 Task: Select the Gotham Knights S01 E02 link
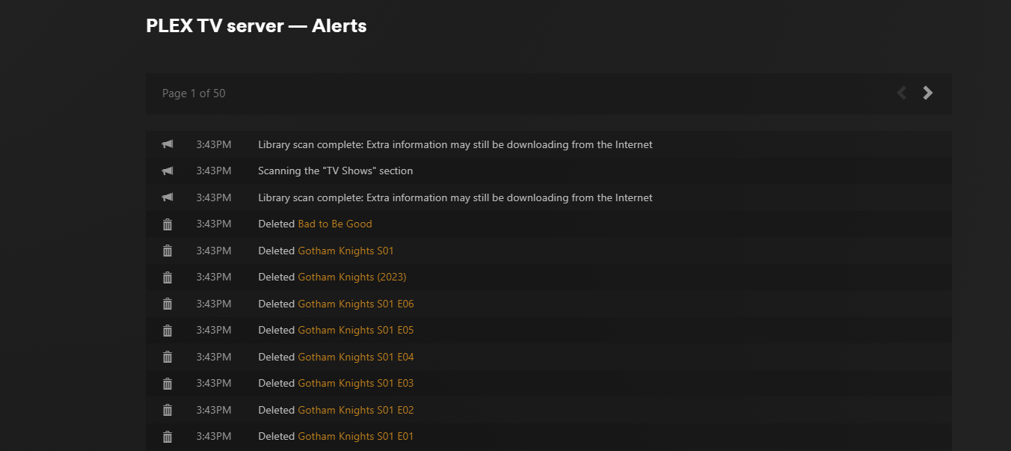point(356,410)
